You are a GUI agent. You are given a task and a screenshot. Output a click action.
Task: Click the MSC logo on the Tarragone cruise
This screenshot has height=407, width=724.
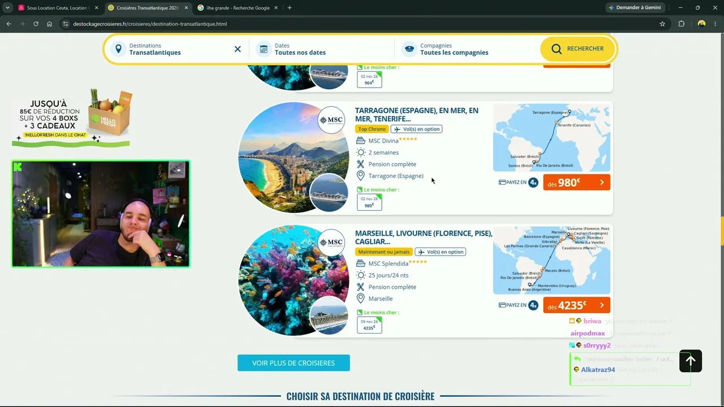pos(331,120)
